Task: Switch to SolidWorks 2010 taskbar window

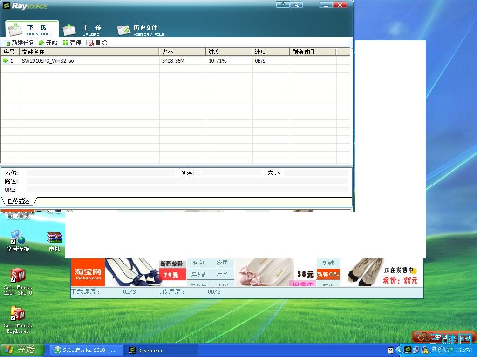Action: [86, 350]
